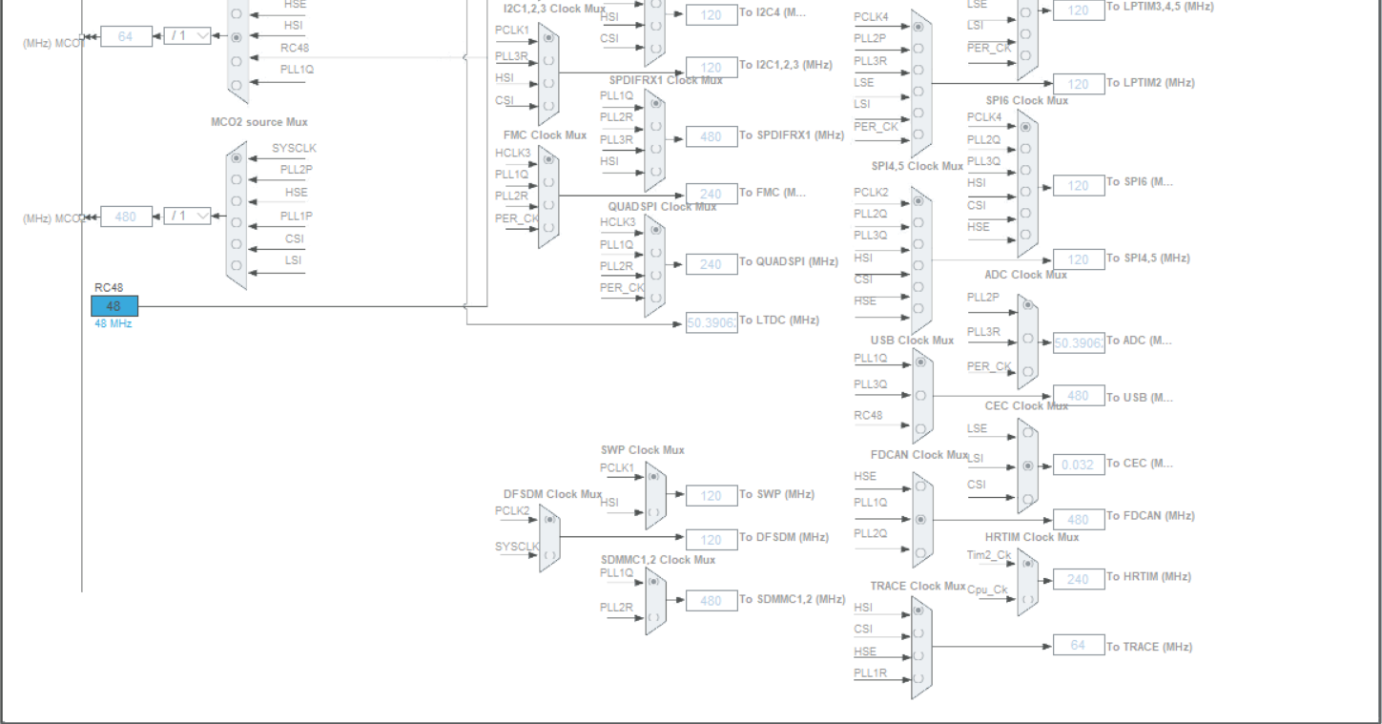Select PLL1Q source in FDCAN Clock Mux

(918, 518)
